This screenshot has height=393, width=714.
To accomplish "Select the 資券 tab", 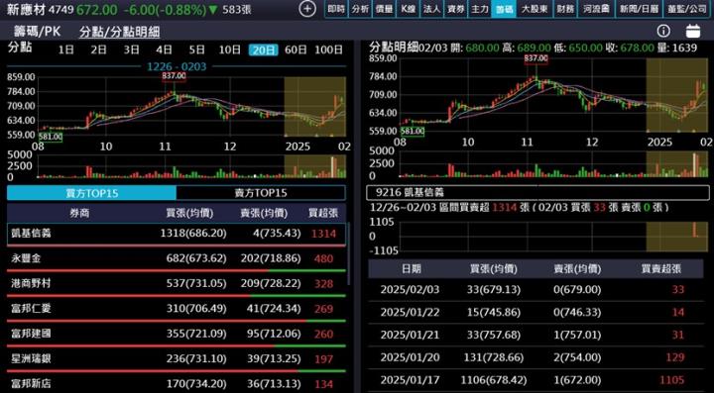I will click(455, 9).
